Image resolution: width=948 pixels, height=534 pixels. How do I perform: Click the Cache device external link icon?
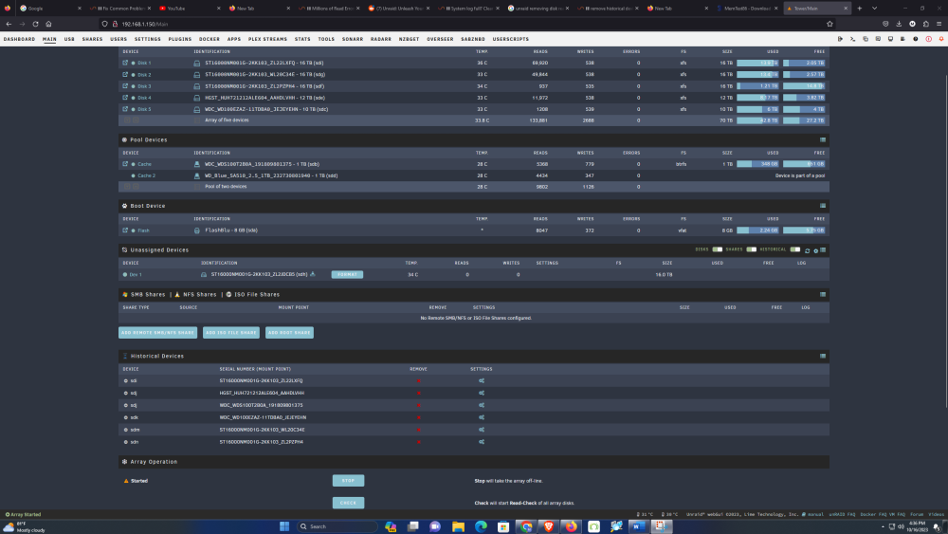coord(125,164)
